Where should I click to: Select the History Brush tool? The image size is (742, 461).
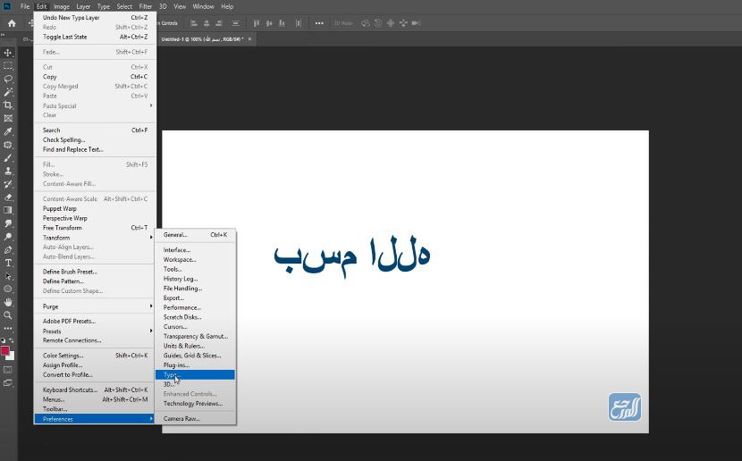tap(8, 184)
